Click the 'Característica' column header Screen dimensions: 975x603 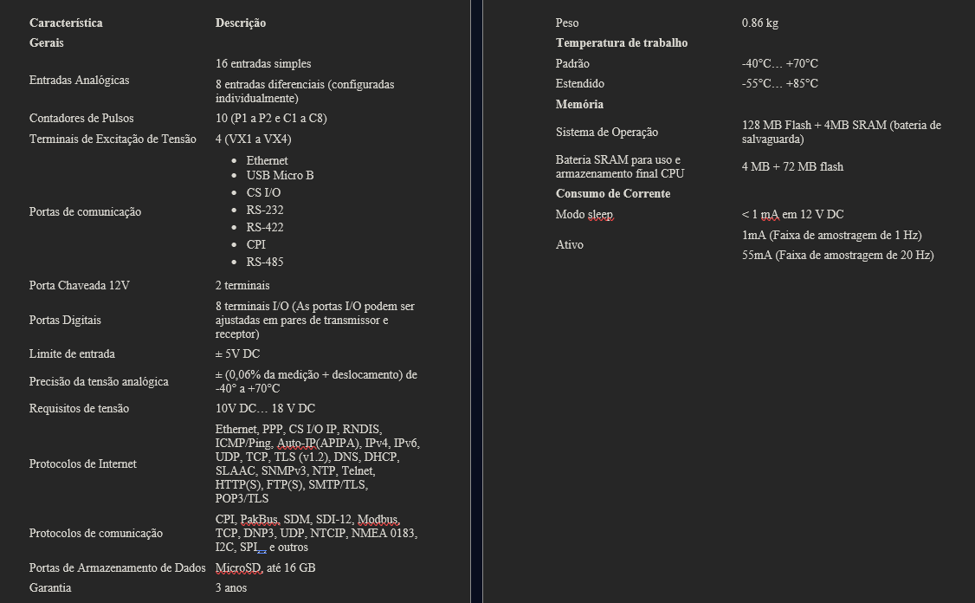click(x=66, y=23)
